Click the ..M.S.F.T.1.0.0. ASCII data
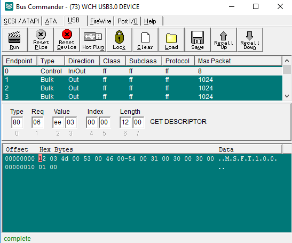Image resolution: width=292 pixels, height=243 pixels. point(248,158)
